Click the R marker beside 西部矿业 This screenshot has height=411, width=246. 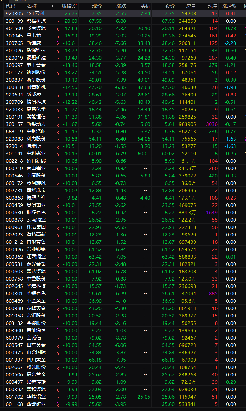[58, 405]
